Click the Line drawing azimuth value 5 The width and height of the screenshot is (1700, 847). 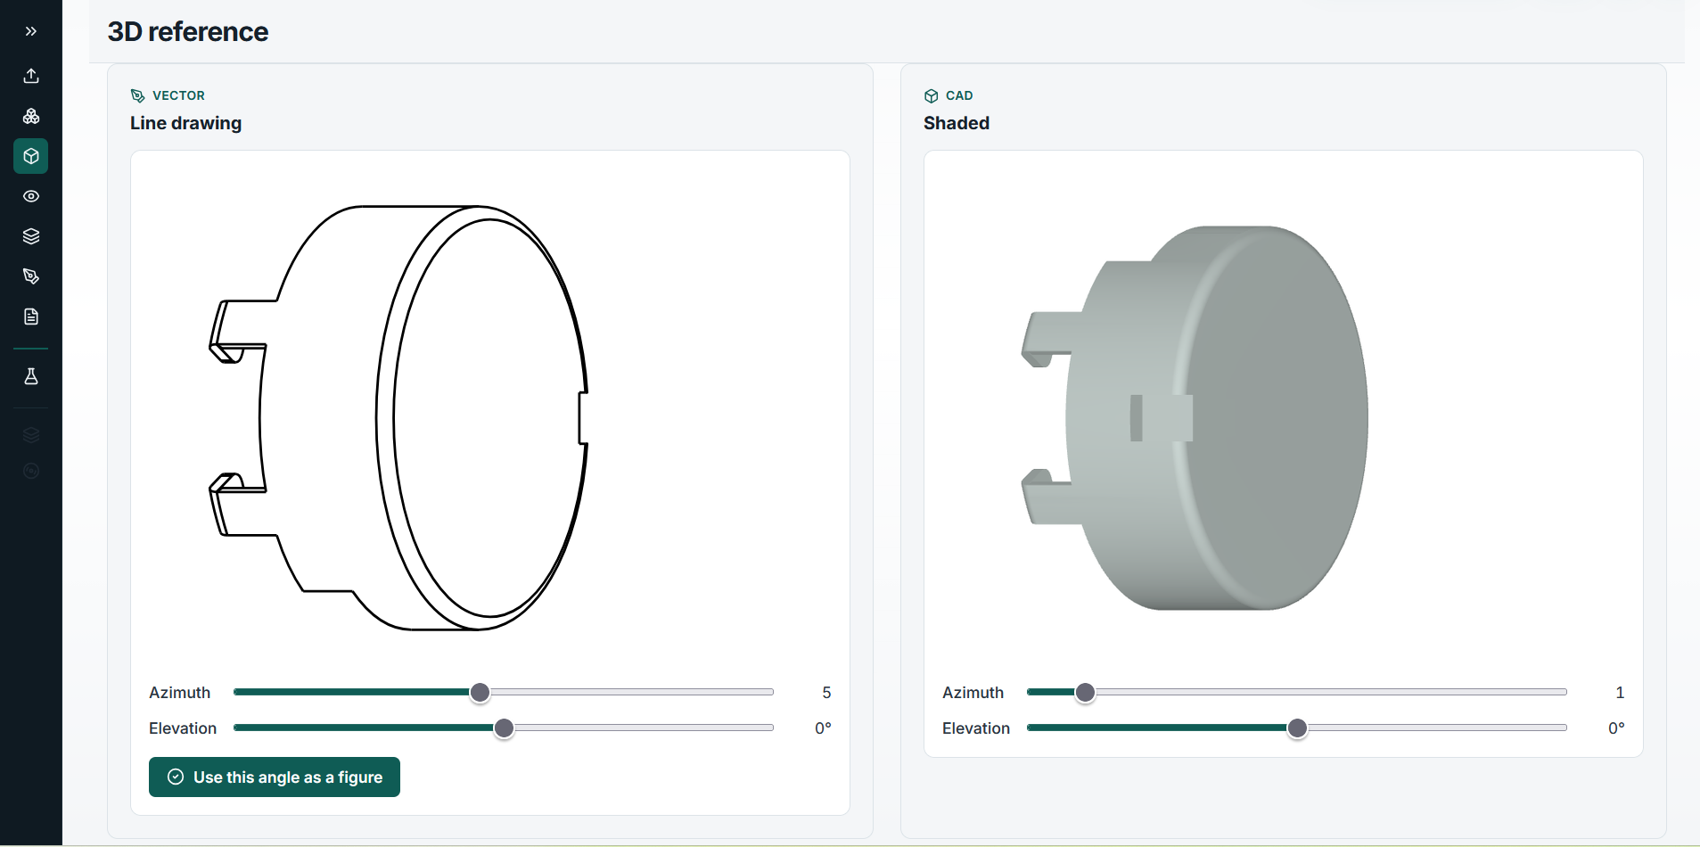click(x=826, y=693)
